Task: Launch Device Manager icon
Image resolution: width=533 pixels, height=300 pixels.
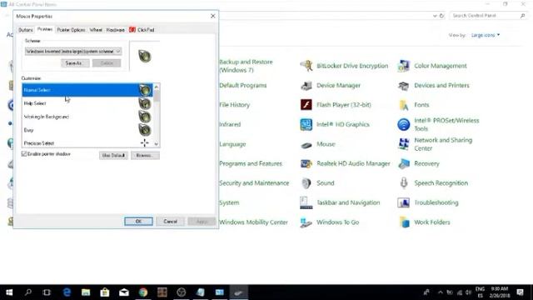Action: click(x=306, y=85)
